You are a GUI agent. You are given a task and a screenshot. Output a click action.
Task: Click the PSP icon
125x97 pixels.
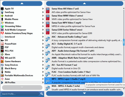(2, 47)
